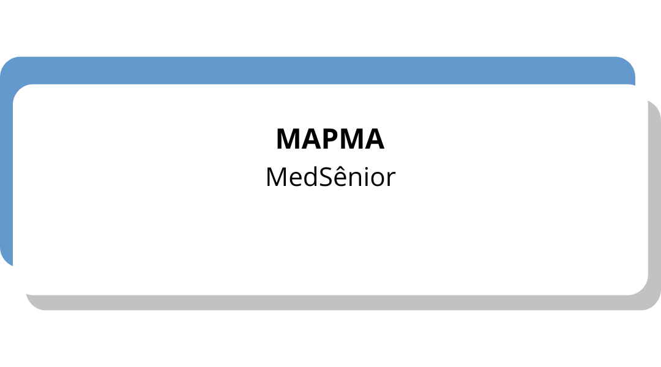Click the white slide margin above the blue shape

pos(330,28)
